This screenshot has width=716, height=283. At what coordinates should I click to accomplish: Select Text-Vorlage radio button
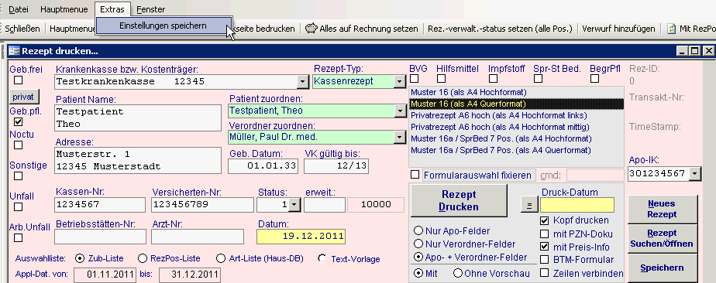(x=322, y=258)
